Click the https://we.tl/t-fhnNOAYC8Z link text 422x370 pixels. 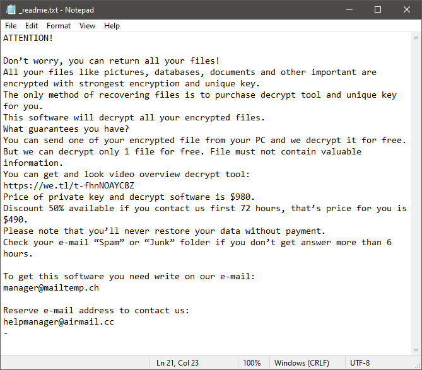pyautogui.click(x=69, y=185)
